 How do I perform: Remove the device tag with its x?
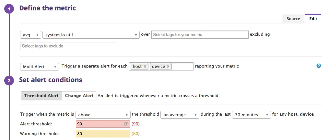pyautogui.click(x=168, y=67)
